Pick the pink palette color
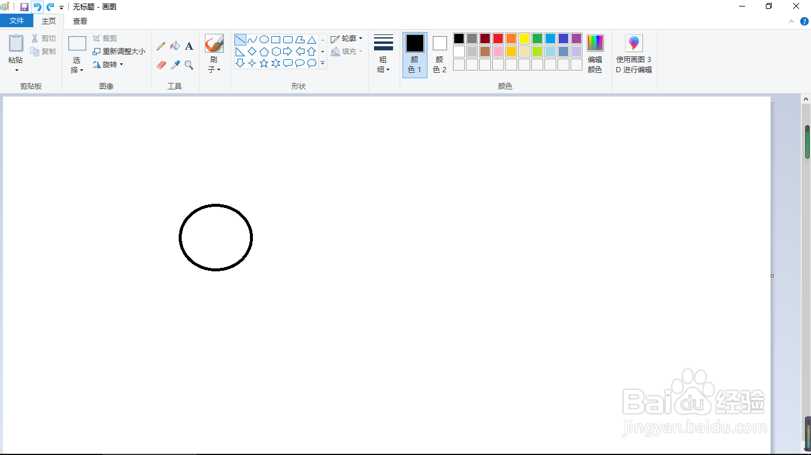The height and width of the screenshot is (455, 811). 498,52
